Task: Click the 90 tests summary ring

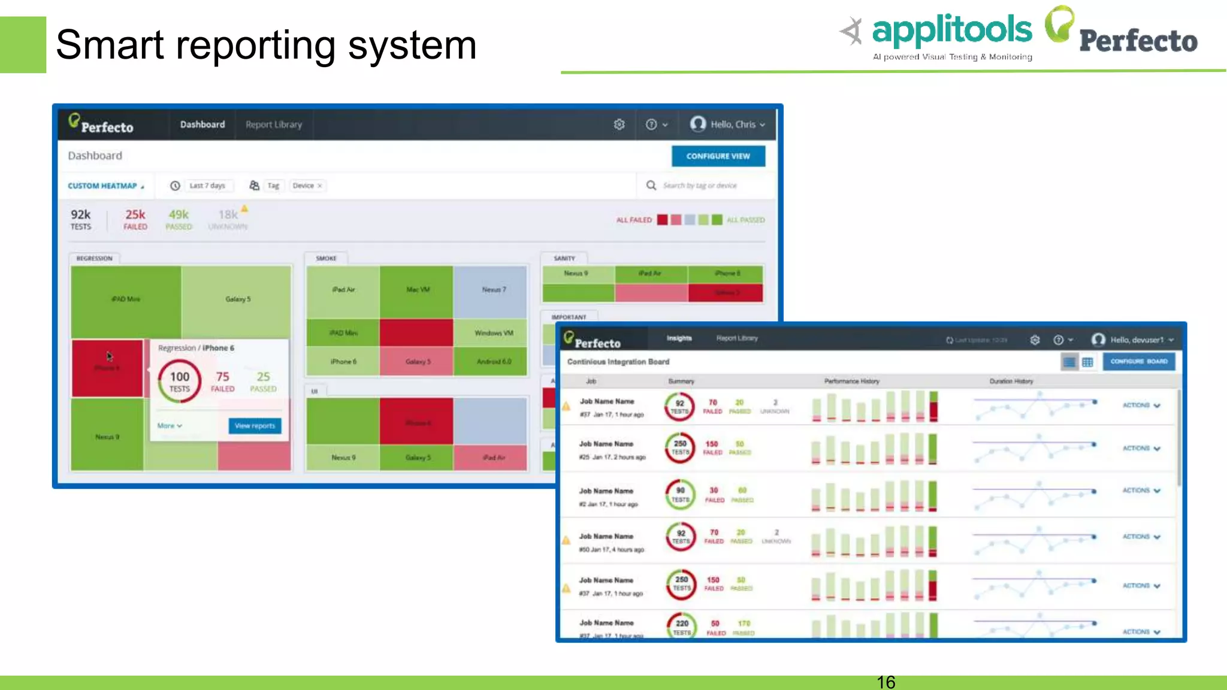Action: [x=681, y=494]
